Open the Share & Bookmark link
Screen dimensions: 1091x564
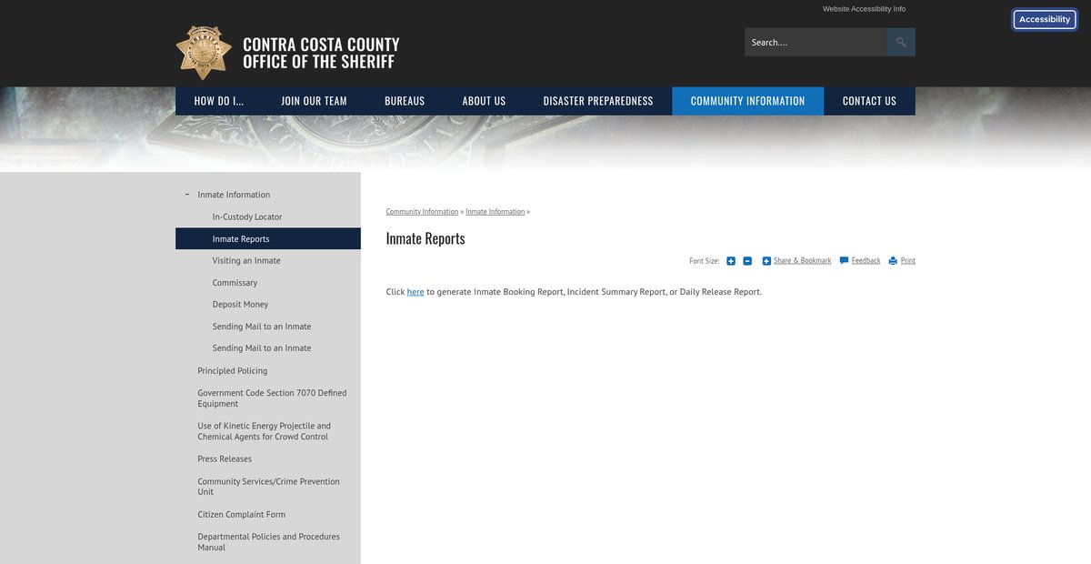tap(802, 261)
